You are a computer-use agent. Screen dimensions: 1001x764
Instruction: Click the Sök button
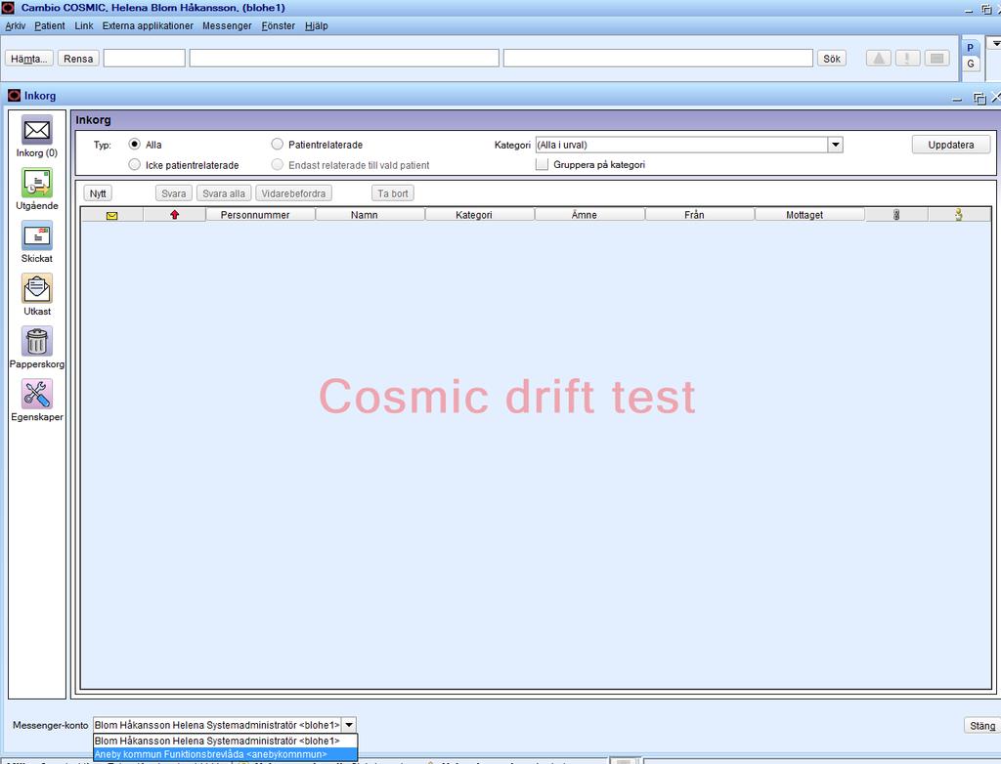click(832, 58)
